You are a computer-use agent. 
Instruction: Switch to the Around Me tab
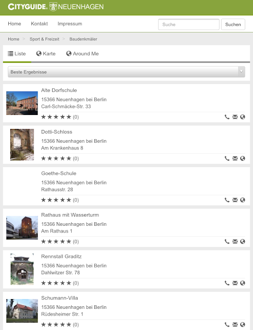coord(82,54)
